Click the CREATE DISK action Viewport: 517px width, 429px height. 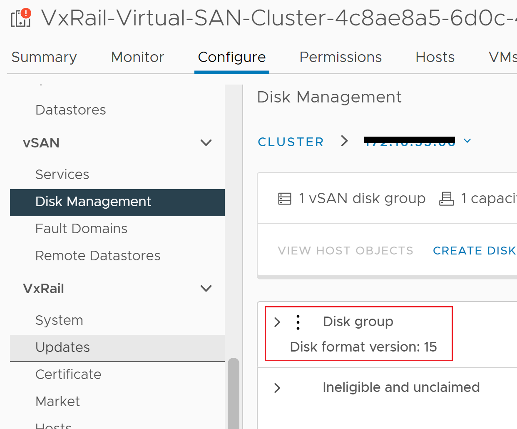click(474, 250)
